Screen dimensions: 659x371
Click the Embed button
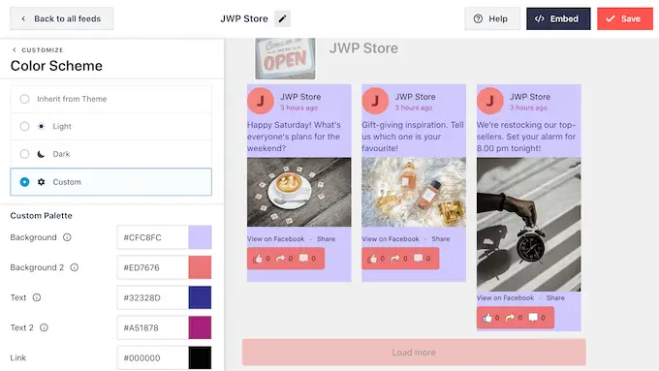point(558,18)
